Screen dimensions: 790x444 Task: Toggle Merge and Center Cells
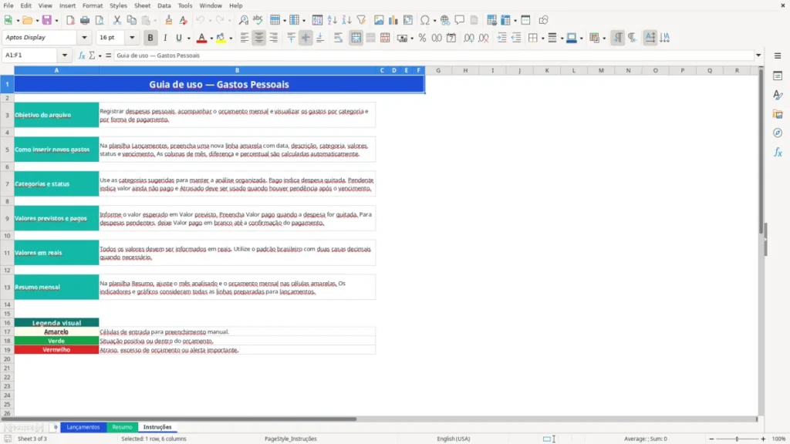click(356, 38)
